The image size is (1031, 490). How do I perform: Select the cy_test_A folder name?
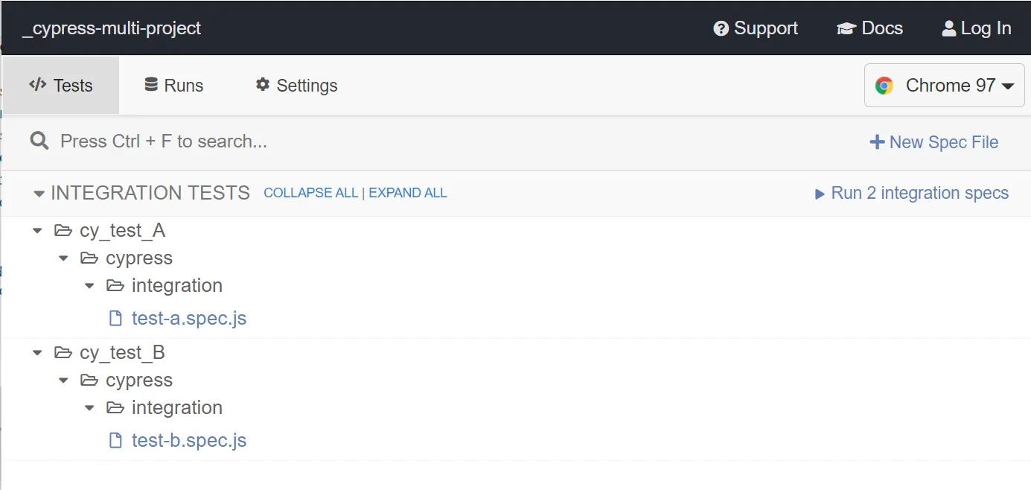[x=122, y=231]
